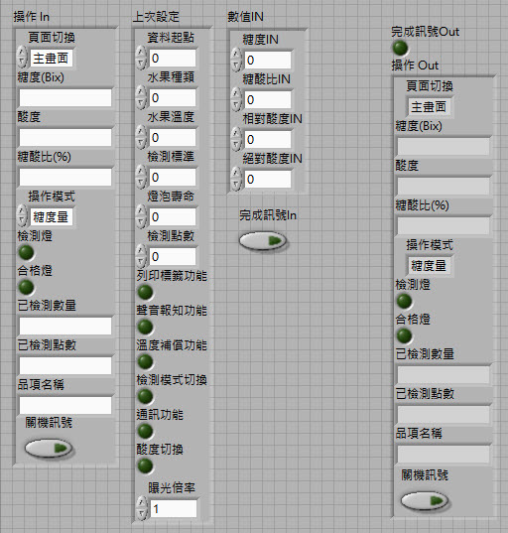Viewport: 508px width, 533px height.
Task: Click the 糖度IN stepper arrows
Action: click(x=236, y=60)
